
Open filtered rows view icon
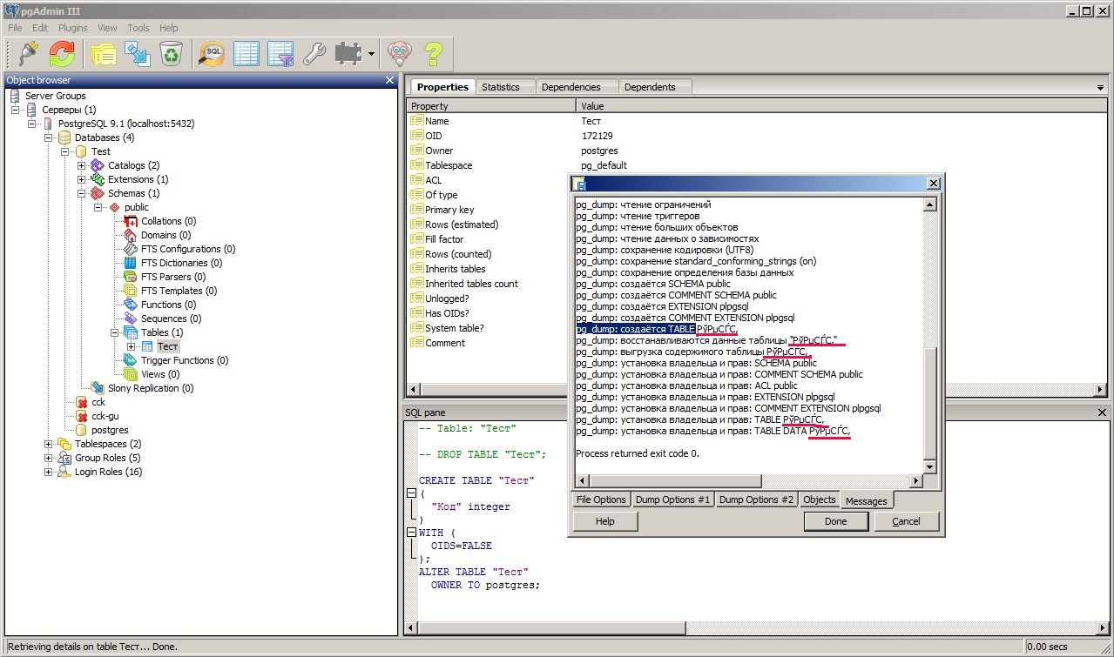pyautogui.click(x=280, y=54)
